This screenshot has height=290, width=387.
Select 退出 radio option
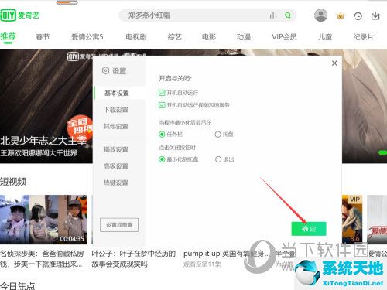point(218,159)
